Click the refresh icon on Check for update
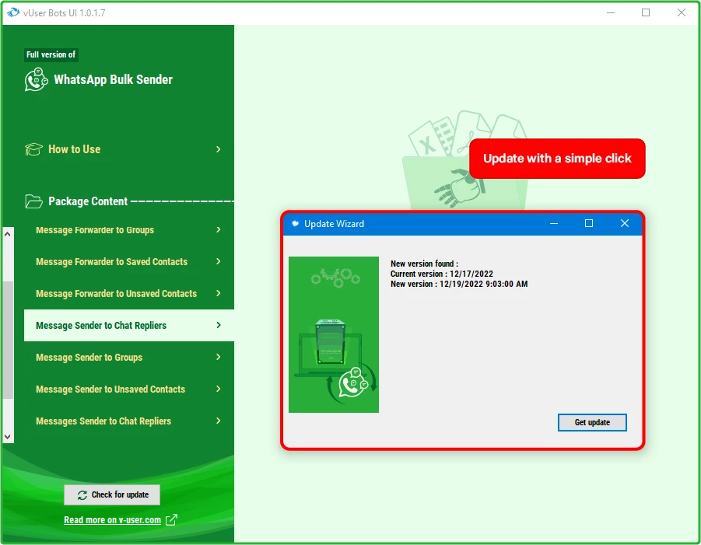Image resolution: width=701 pixels, height=545 pixels. [x=82, y=495]
